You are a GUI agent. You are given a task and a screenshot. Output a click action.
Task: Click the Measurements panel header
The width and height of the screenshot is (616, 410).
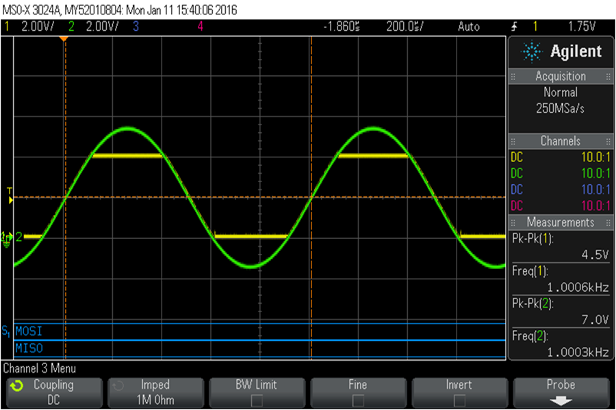(561, 222)
